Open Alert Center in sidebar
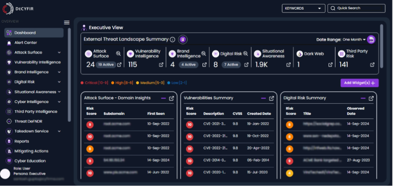The image size is (393, 186). point(26,43)
